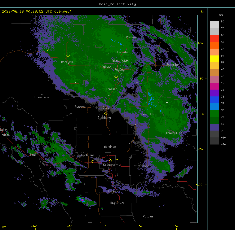Click the yellow diamond marker below Cochrane

click(x=93, y=161)
